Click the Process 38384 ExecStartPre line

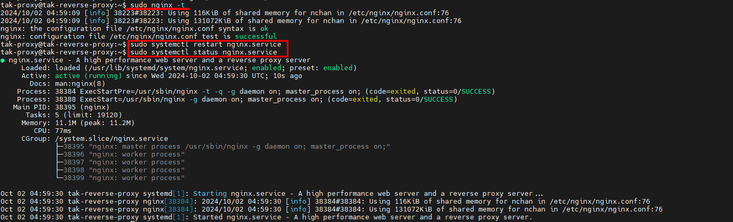(256, 92)
